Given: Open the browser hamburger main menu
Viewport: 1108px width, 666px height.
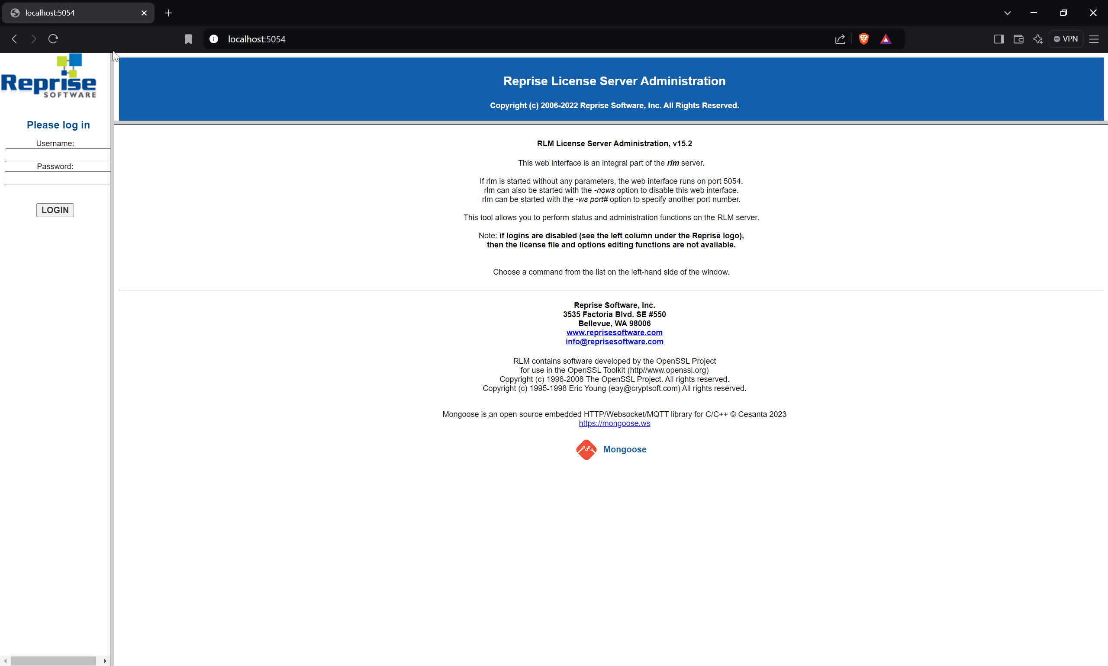Looking at the screenshot, I should pos(1094,39).
